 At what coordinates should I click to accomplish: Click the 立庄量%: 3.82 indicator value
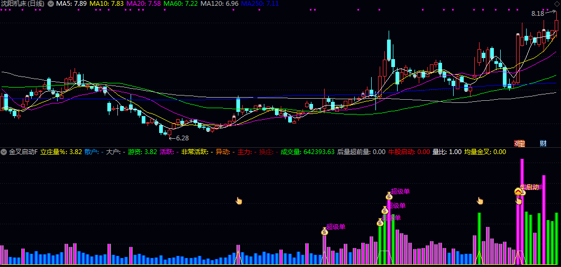pos(61,152)
